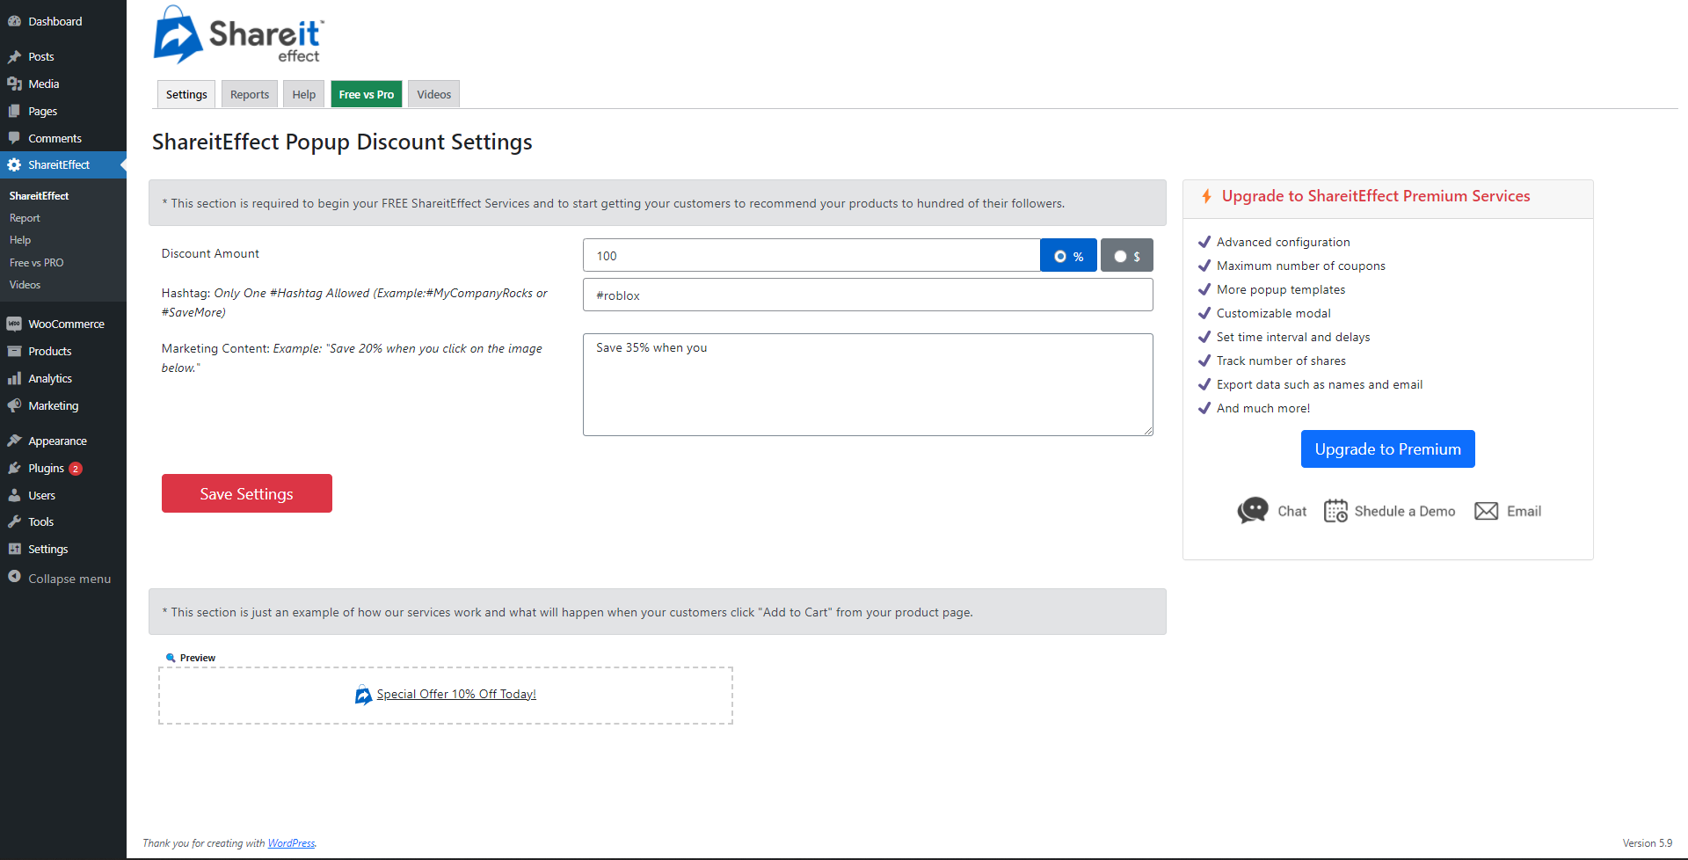Viewport: 1688px width, 860px height.
Task: Click the Shedule a Demo link text
Action: click(1405, 511)
